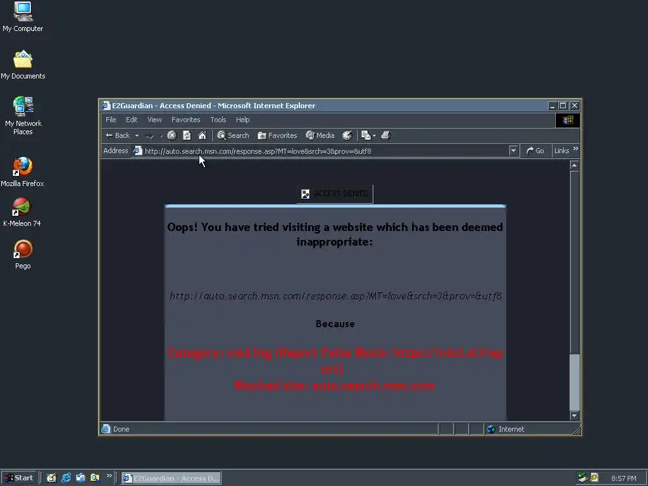The height and width of the screenshot is (486, 648).
Task: Open the Favorites menu
Action: (186, 120)
